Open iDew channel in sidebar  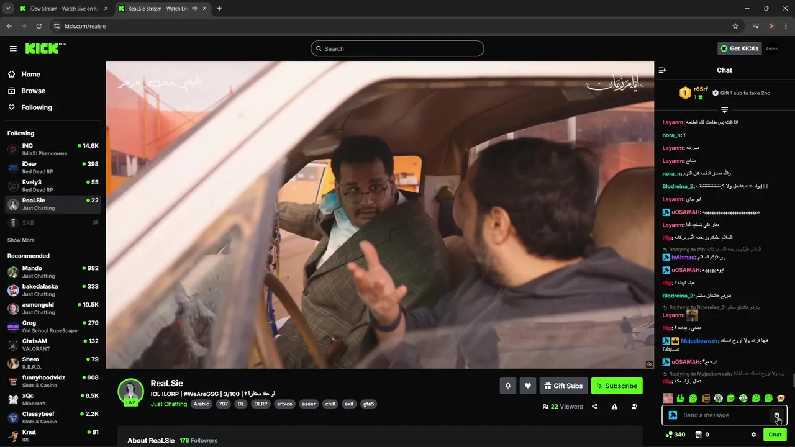[x=53, y=168]
